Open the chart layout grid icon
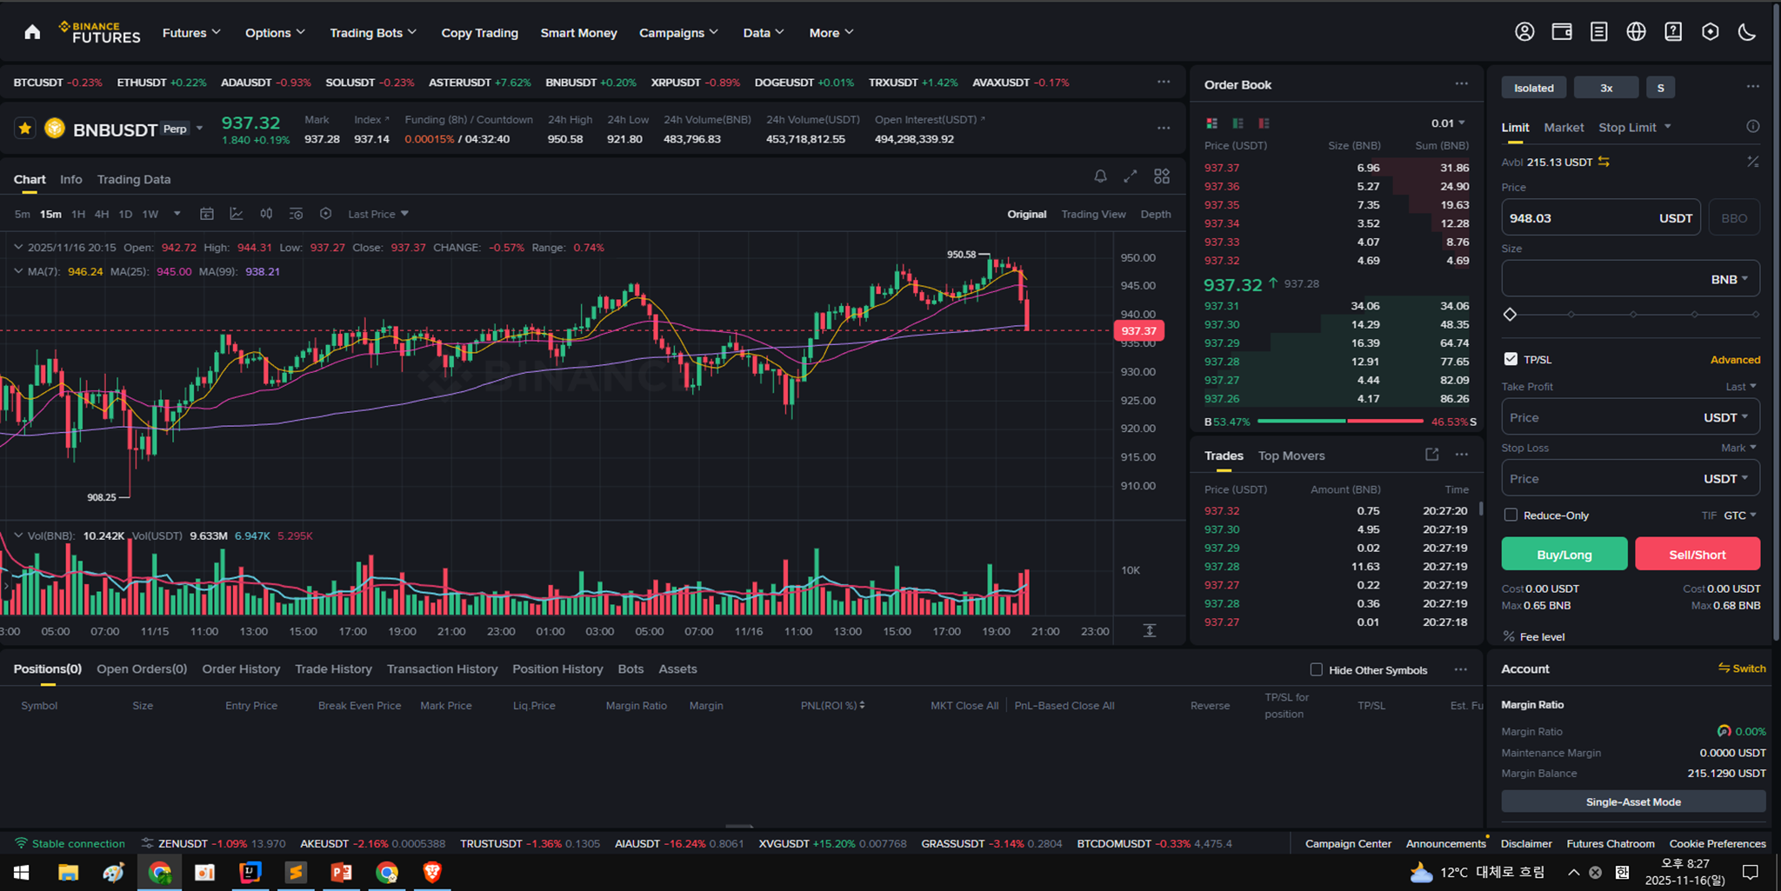This screenshot has height=891, width=1781. (x=1162, y=176)
